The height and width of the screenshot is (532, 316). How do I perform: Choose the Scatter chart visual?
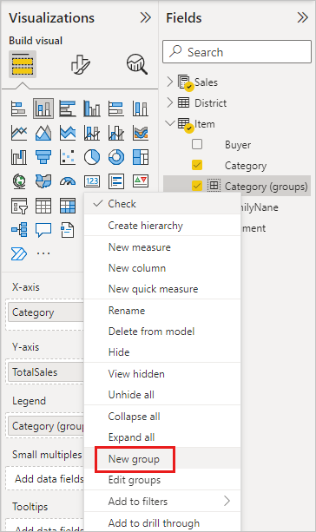point(68,157)
